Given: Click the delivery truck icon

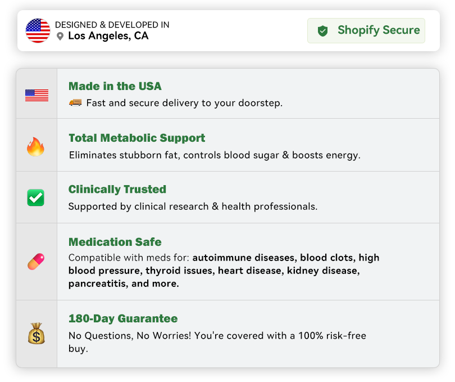Looking at the screenshot, I should point(75,103).
